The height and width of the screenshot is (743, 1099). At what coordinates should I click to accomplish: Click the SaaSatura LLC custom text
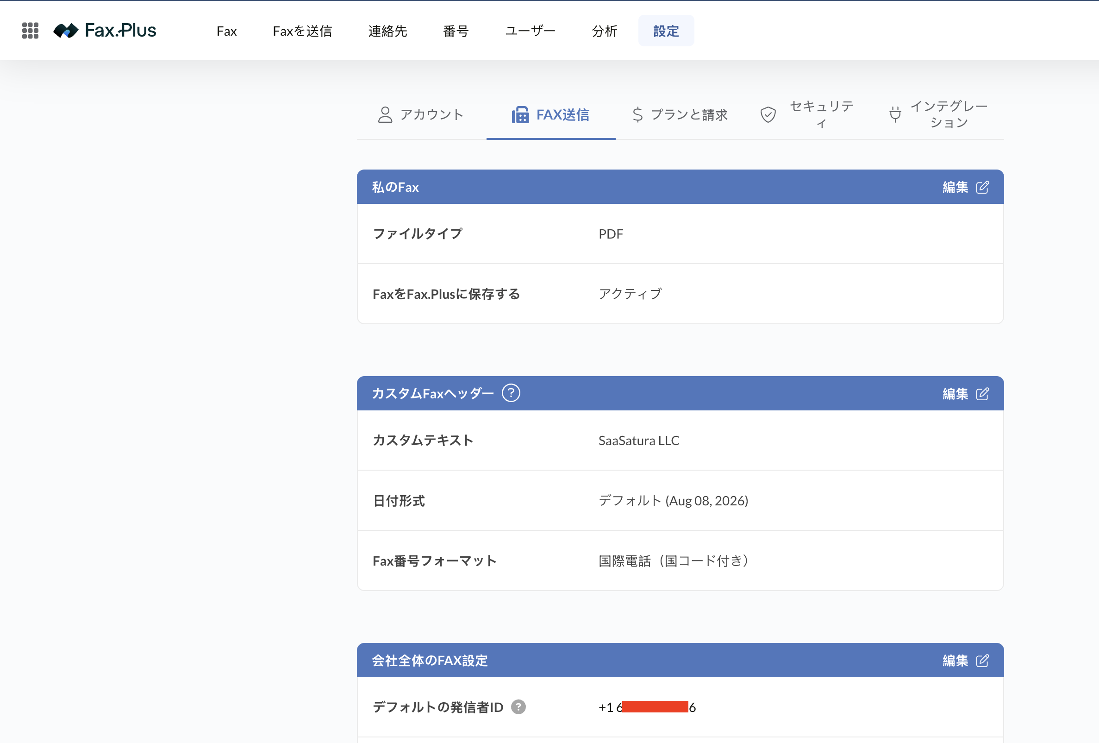click(x=638, y=441)
